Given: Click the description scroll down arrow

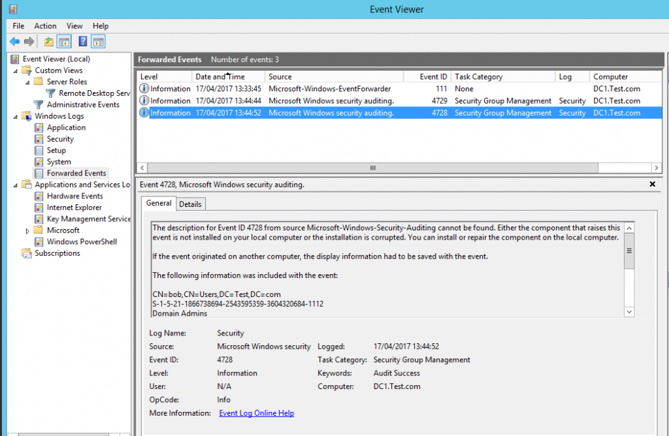Looking at the screenshot, I should (629, 312).
